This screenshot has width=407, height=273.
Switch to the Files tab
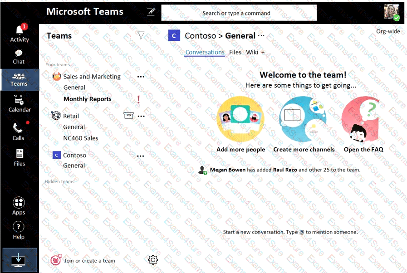pyautogui.click(x=235, y=52)
